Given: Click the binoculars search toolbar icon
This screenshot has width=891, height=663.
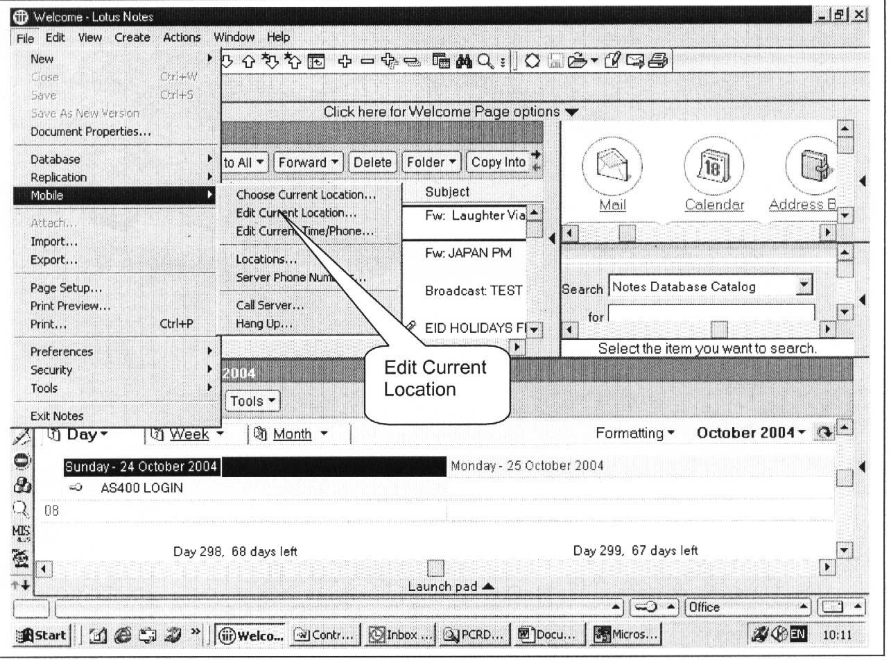Looking at the screenshot, I should (463, 61).
